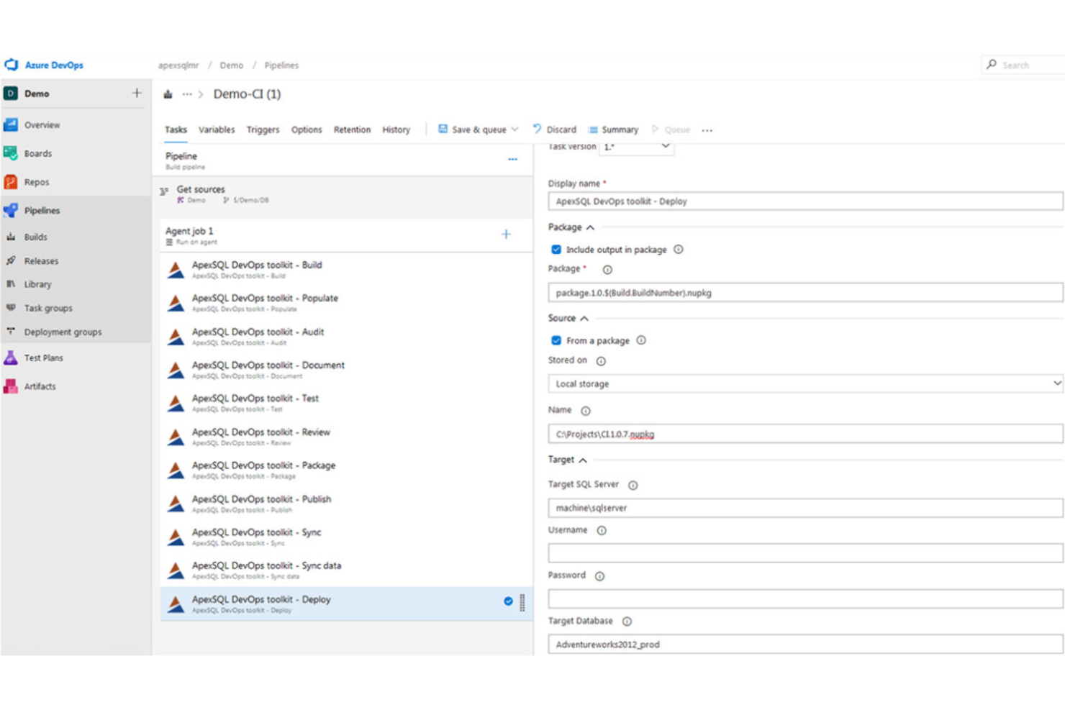Open the Boards section in sidebar
Viewport: 1065px width, 710px height.
[x=37, y=153]
